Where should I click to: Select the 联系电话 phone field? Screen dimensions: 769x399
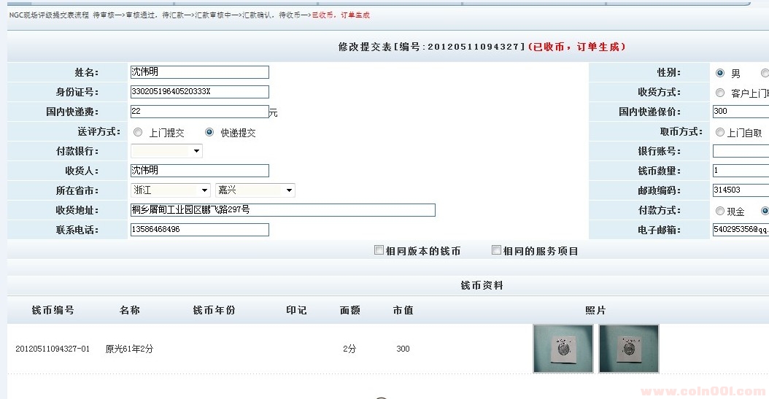(199, 230)
